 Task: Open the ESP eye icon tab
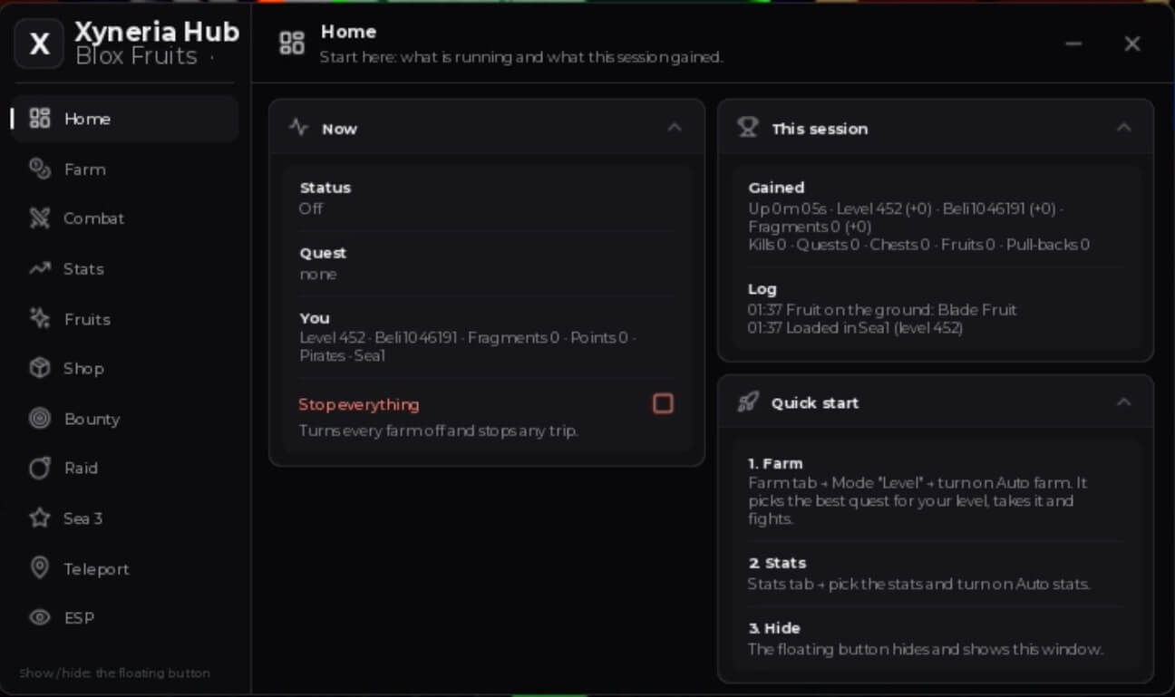click(x=40, y=617)
